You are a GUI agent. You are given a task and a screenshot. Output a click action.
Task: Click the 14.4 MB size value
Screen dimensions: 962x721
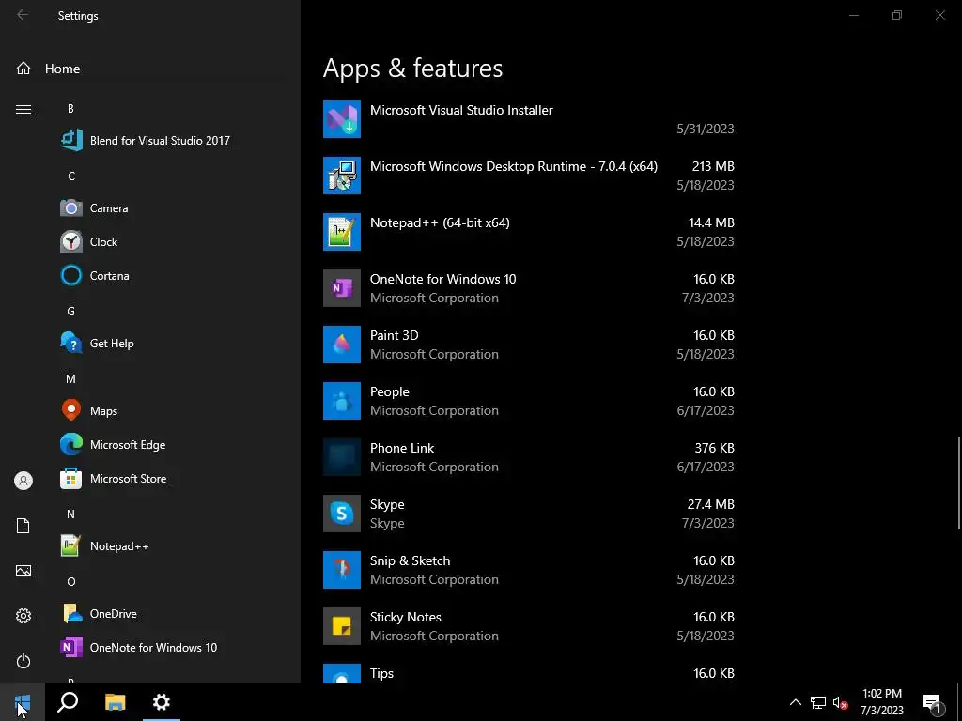point(711,222)
